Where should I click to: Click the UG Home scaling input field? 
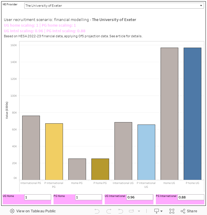37,197
